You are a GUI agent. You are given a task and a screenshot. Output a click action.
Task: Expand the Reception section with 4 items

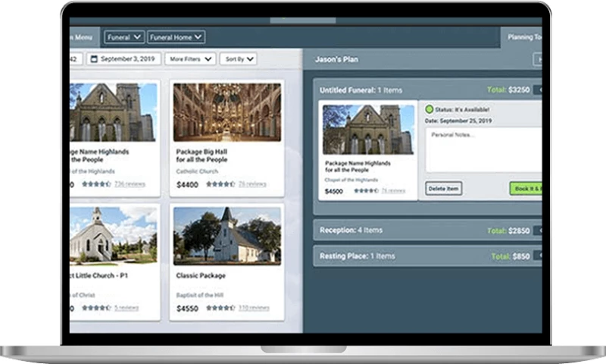(x=428, y=230)
